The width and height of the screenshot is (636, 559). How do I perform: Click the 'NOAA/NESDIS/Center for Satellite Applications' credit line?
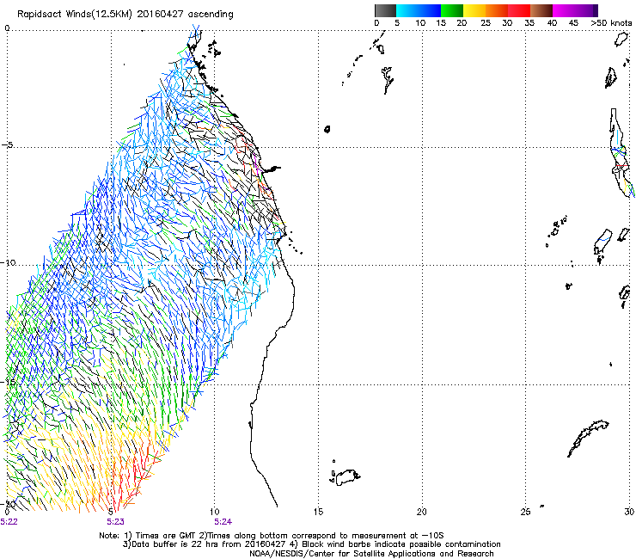371,554
